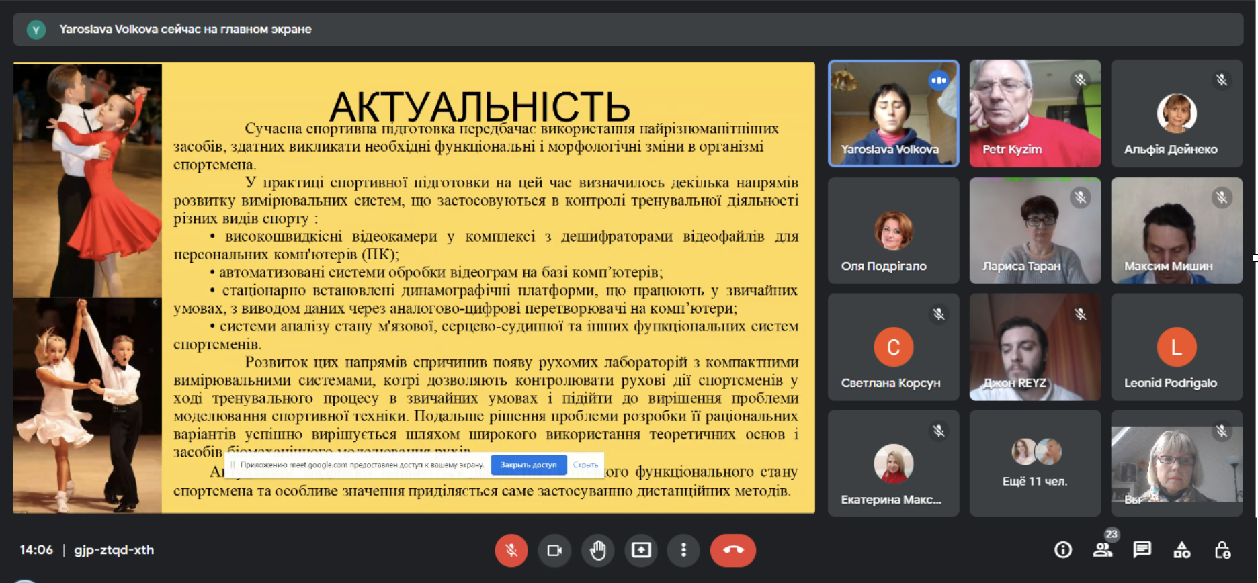
Task: Click the Светлана Корсун name label
Action: (x=891, y=383)
